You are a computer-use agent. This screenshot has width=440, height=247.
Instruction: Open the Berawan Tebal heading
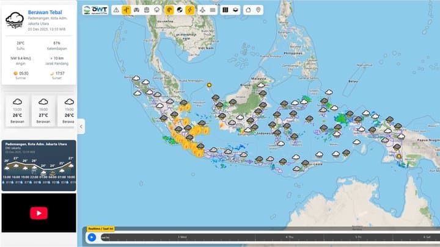45,12
